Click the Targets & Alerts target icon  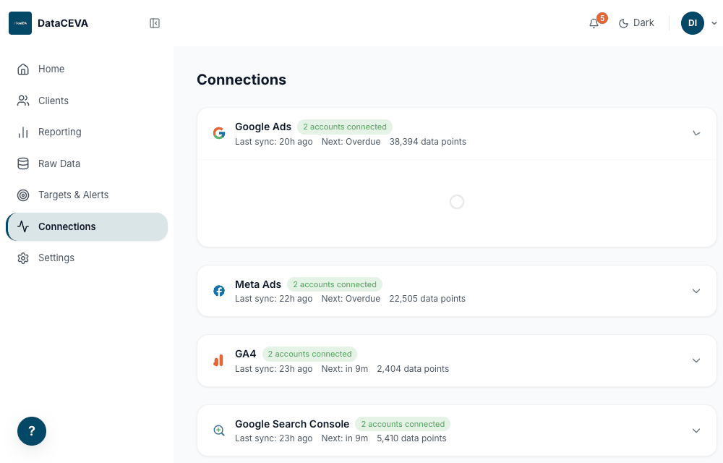coord(23,195)
